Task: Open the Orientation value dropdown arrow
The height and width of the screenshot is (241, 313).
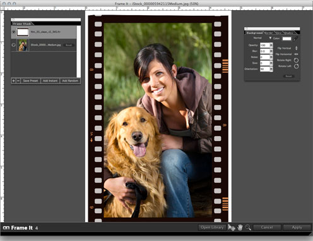Action: [x=271, y=69]
